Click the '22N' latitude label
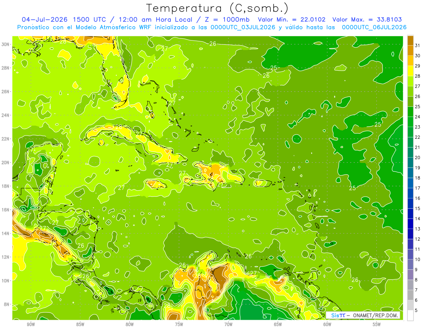Image resolution: width=427 pixels, height=329 pixels. pos(6,139)
